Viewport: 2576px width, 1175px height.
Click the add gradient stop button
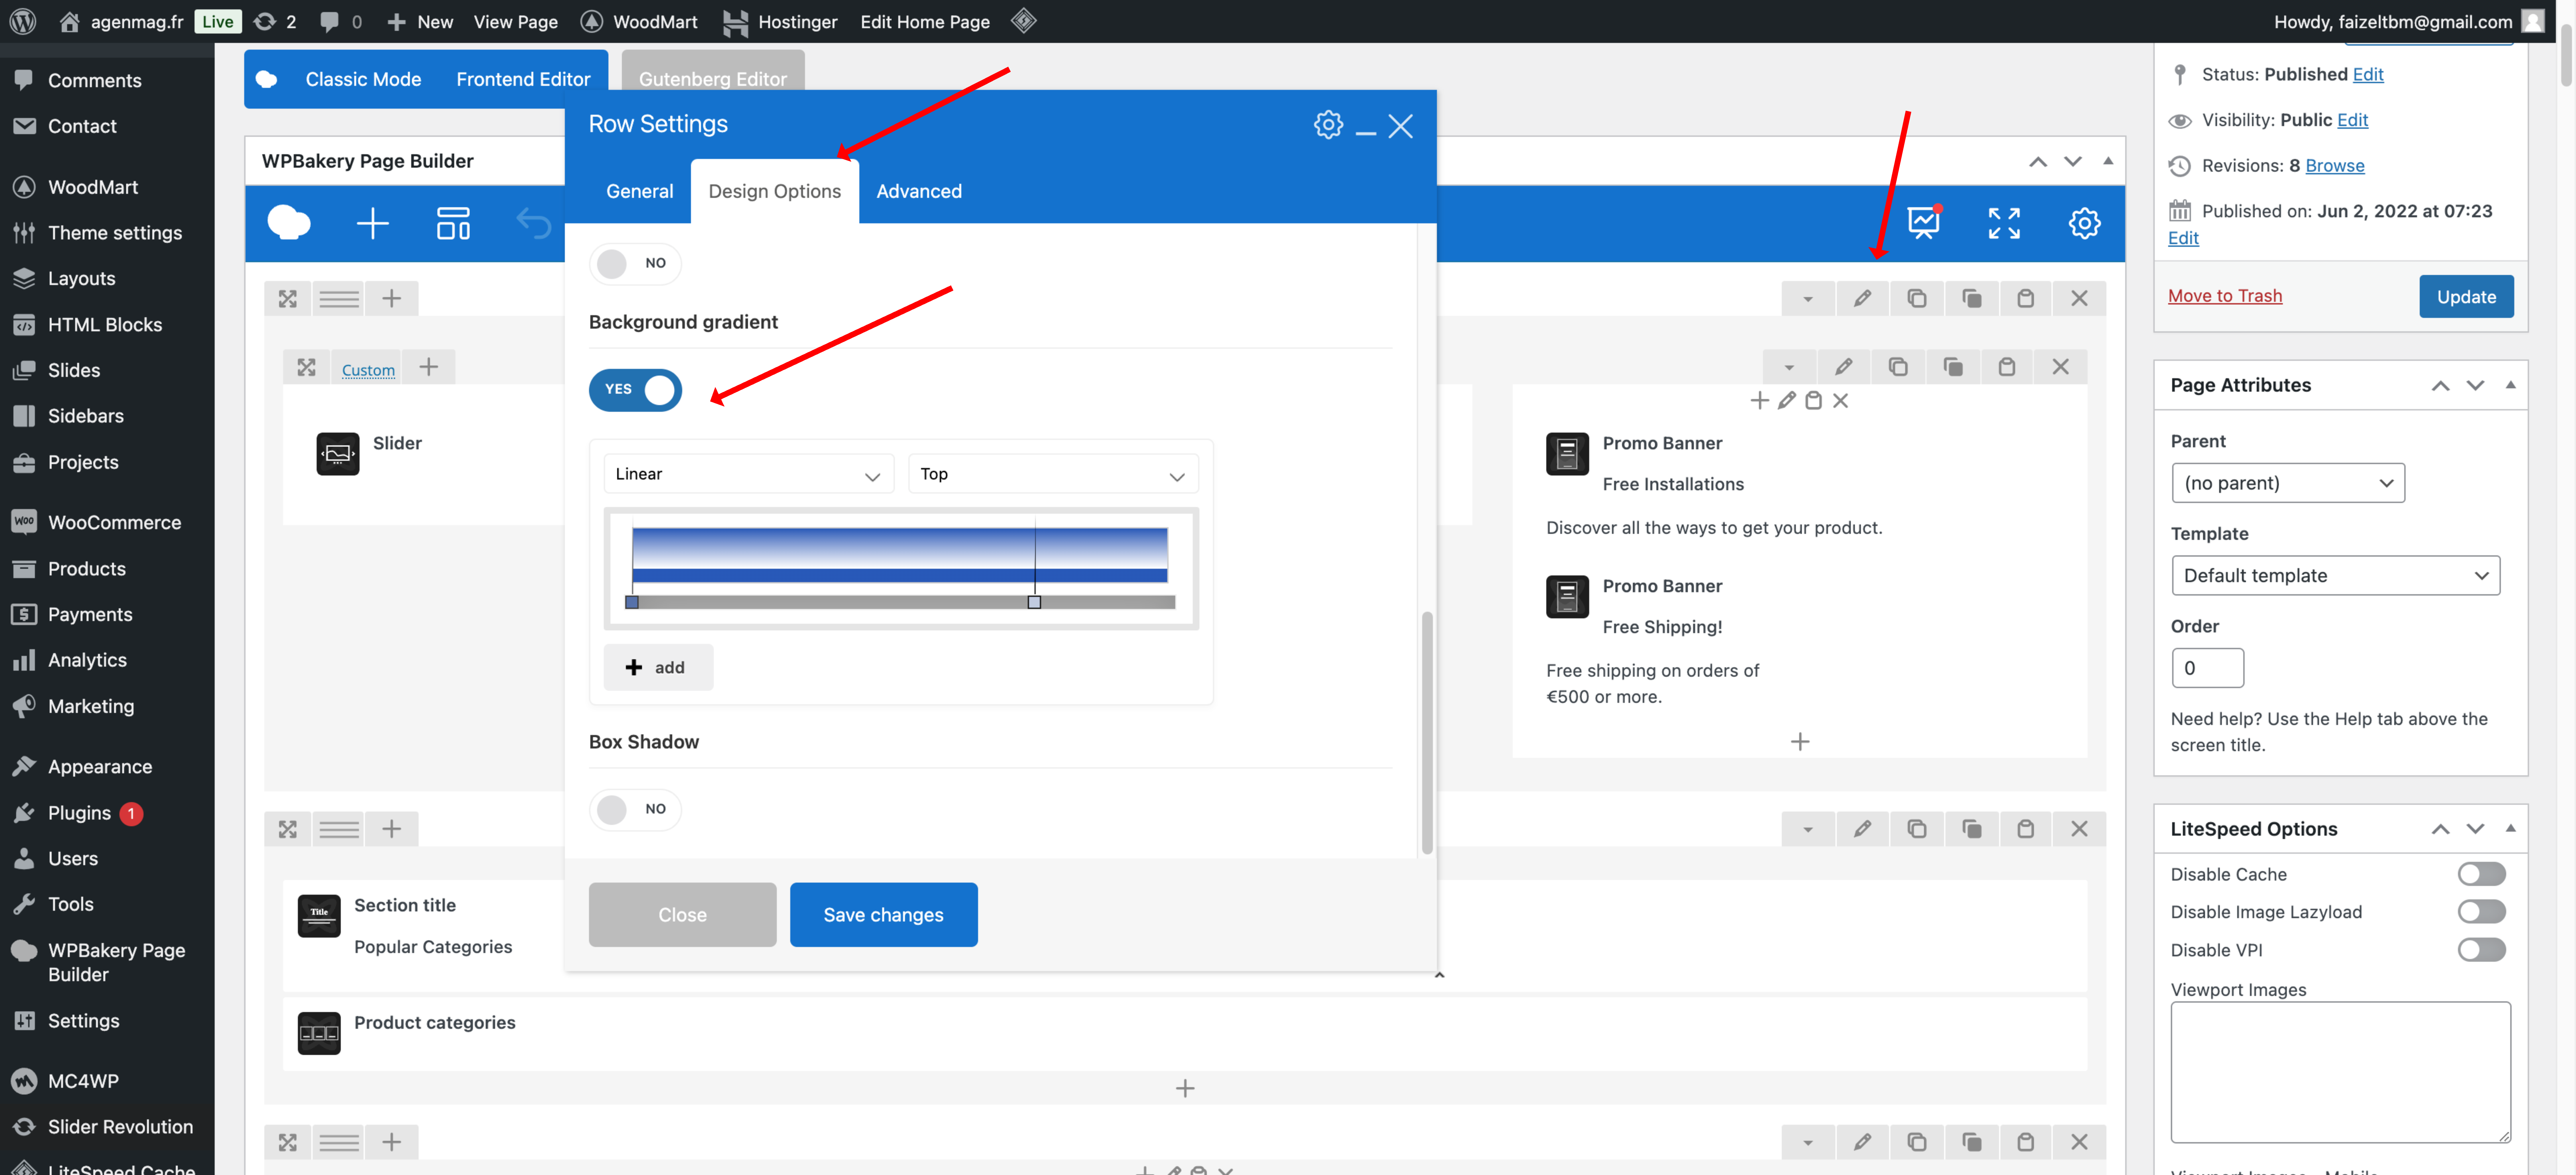tap(658, 667)
